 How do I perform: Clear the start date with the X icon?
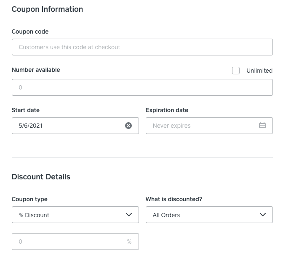coord(128,126)
